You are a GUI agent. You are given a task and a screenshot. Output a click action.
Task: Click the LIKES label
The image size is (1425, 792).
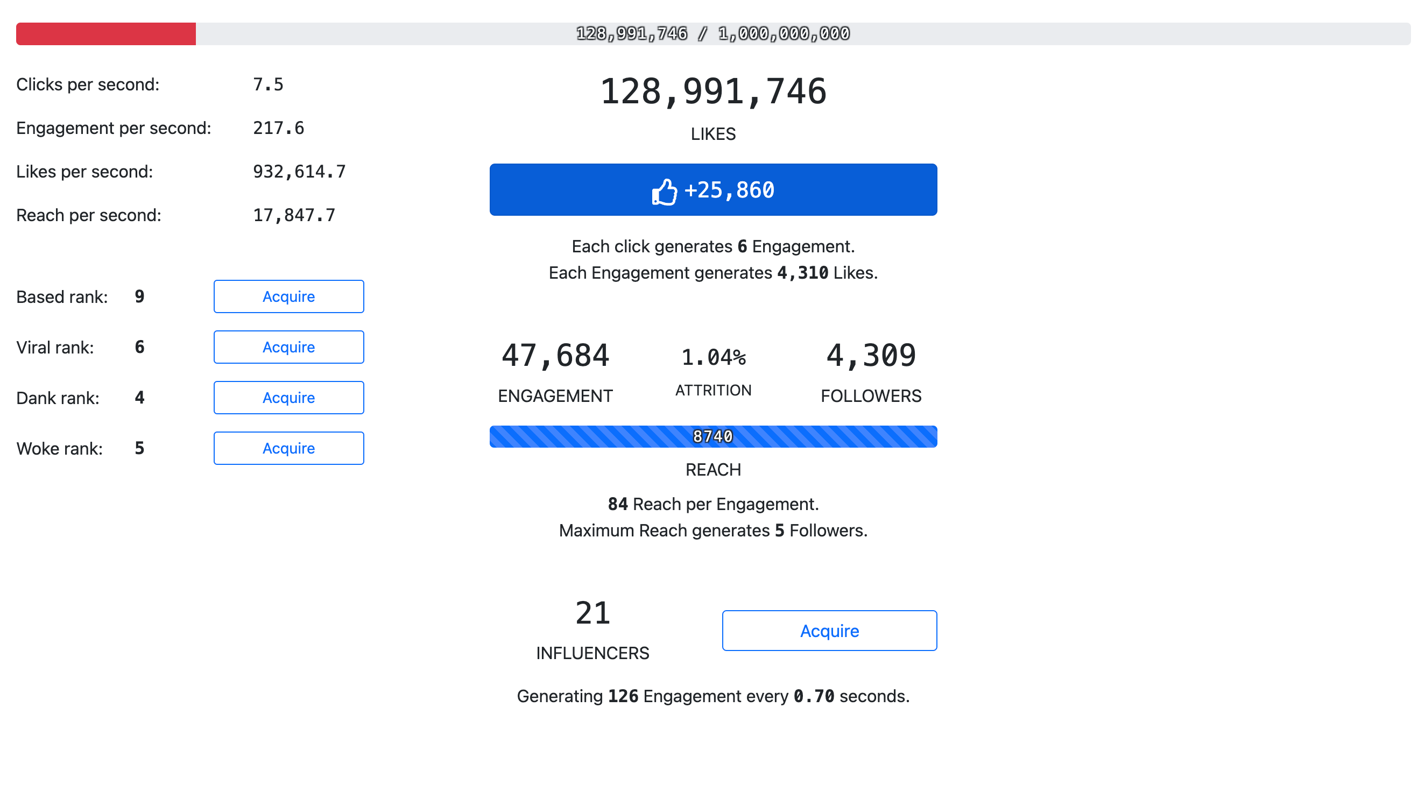pos(713,134)
